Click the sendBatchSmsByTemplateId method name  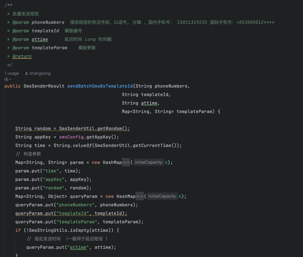[100, 86]
